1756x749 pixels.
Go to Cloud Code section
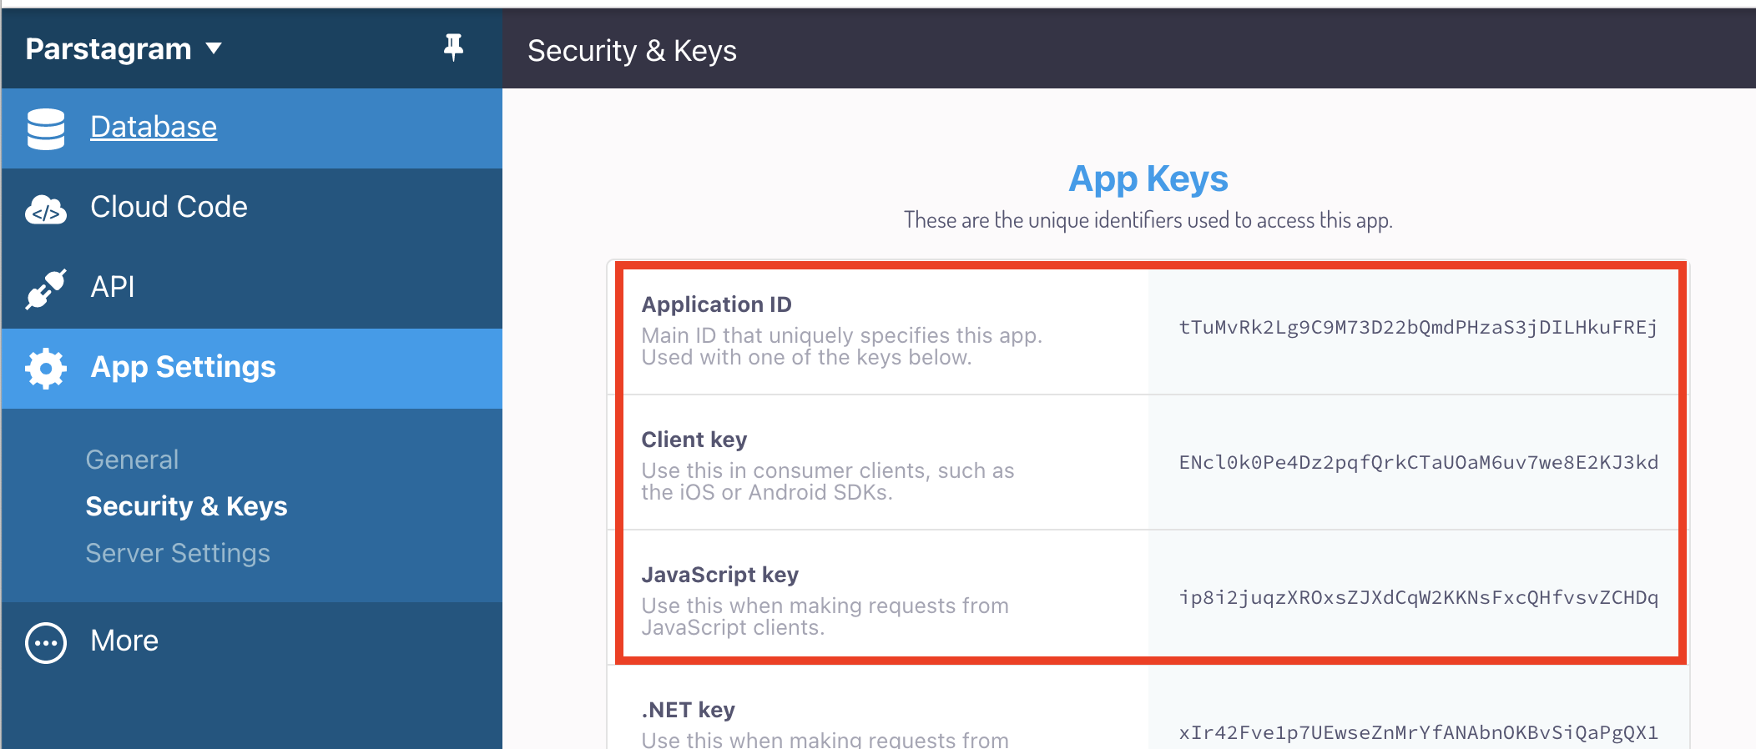pyautogui.click(x=169, y=207)
